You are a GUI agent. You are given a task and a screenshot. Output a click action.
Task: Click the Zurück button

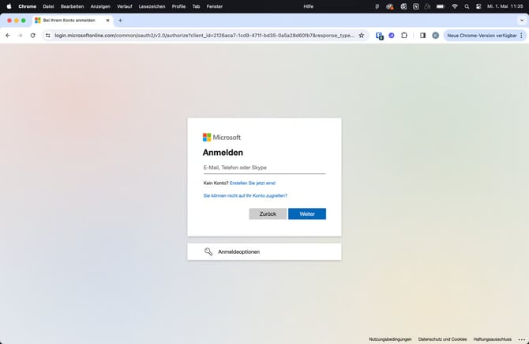pos(268,214)
